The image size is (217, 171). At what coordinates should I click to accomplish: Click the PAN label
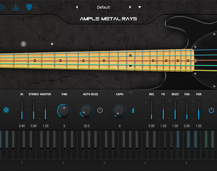[64, 94]
